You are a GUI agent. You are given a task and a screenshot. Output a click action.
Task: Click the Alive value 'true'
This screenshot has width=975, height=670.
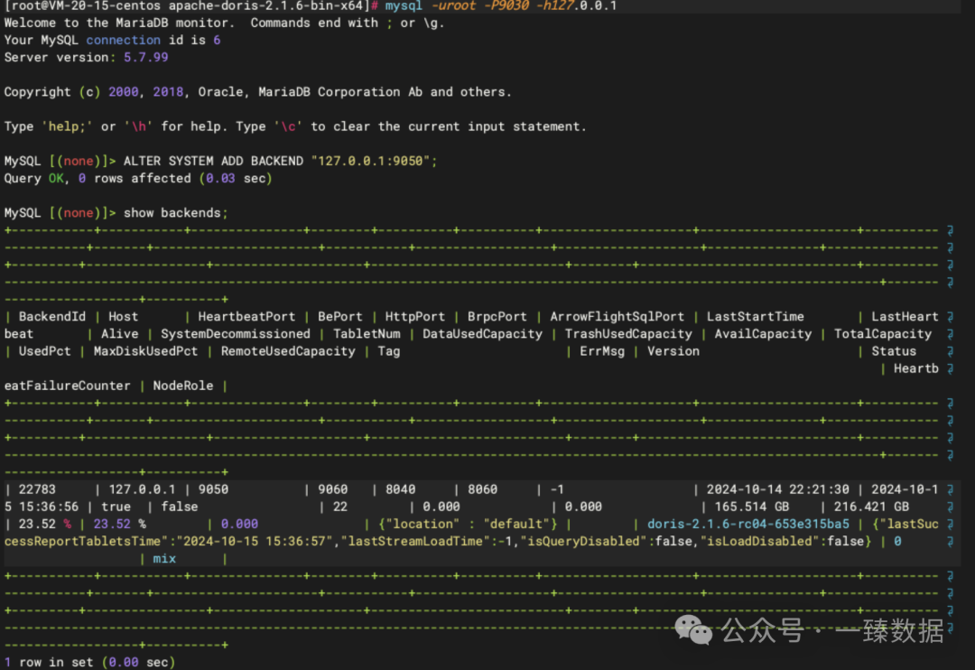pyautogui.click(x=116, y=507)
